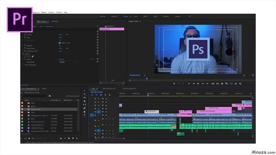Open the Markers menu

pyautogui.click(x=44, y=12)
